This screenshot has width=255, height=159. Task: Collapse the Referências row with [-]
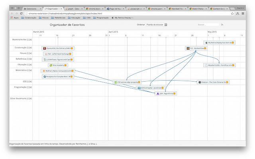pyautogui.click(x=28, y=59)
